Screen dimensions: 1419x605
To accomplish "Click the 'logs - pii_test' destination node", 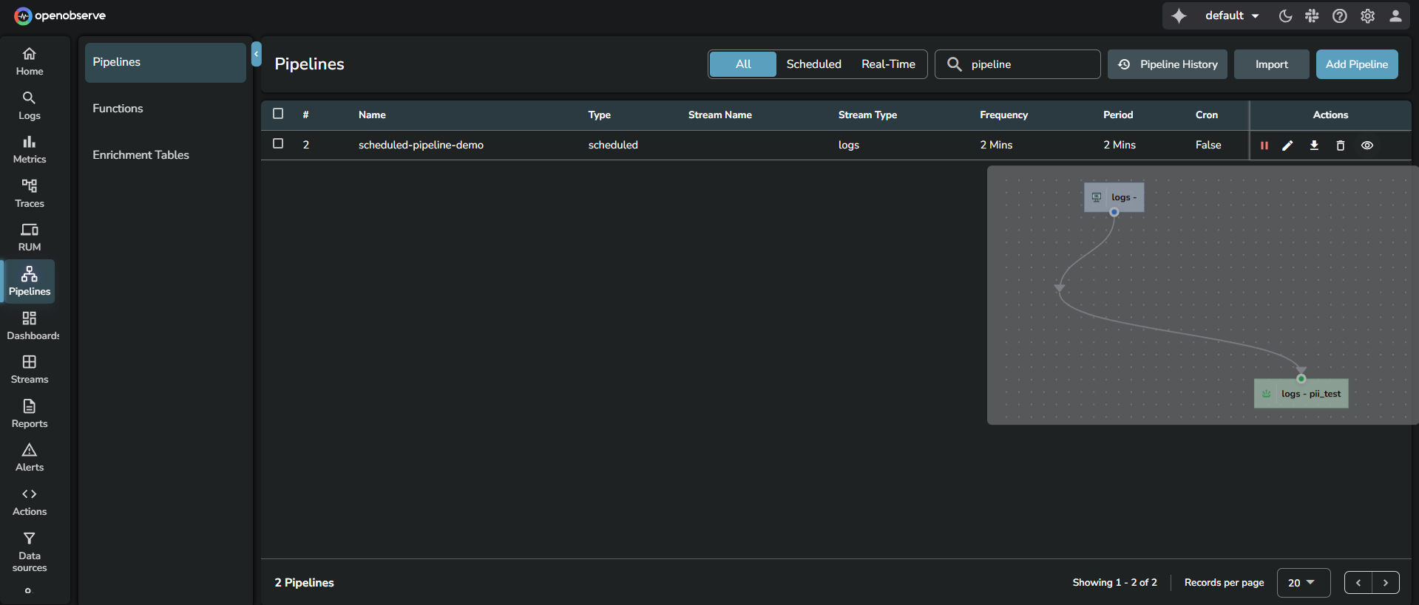I will (1301, 394).
